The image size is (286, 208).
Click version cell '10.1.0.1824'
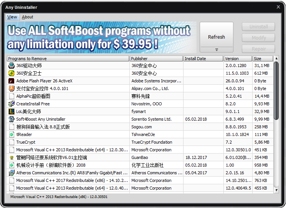pos(237,134)
